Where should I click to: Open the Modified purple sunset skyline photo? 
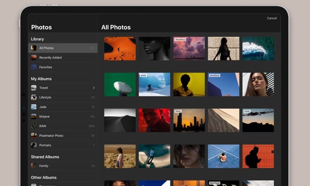coord(189,48)
